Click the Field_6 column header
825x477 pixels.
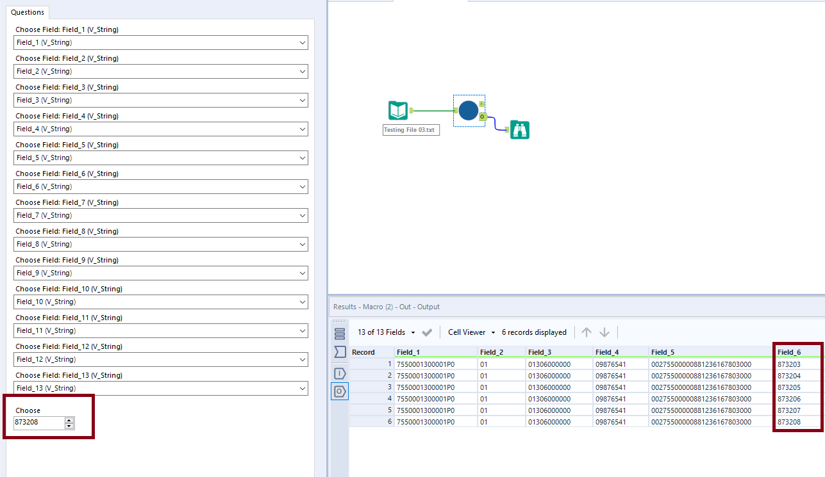(789, 352)
